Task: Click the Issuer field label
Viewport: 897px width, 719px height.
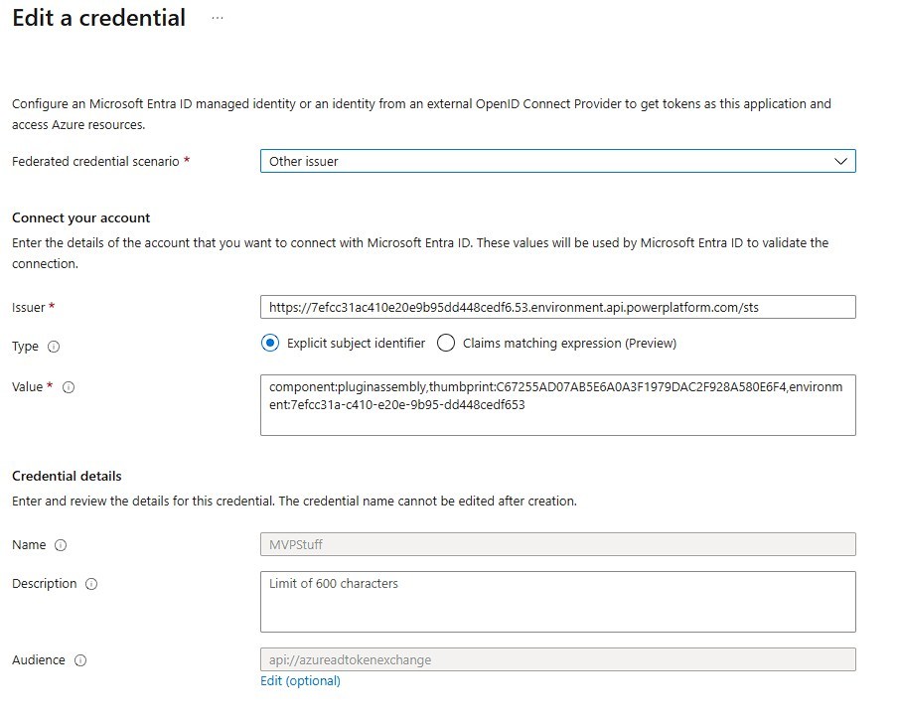Action: click(28, 308)
